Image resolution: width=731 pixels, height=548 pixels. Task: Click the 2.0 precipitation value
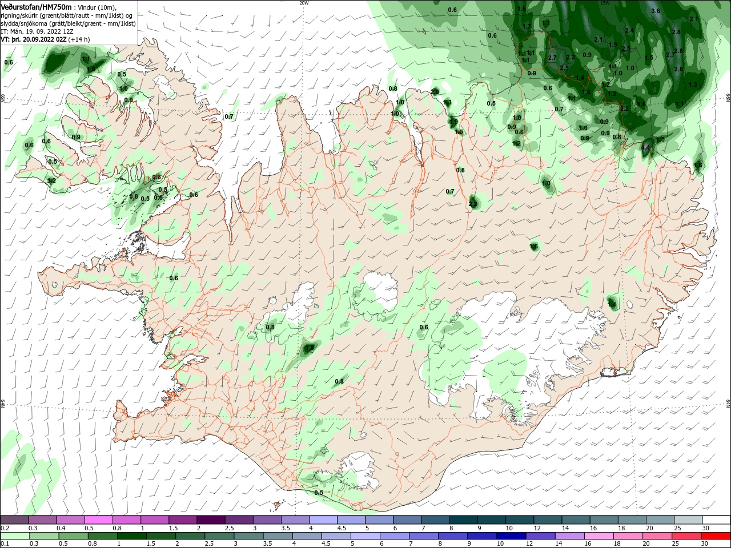(x=435, y=91)
